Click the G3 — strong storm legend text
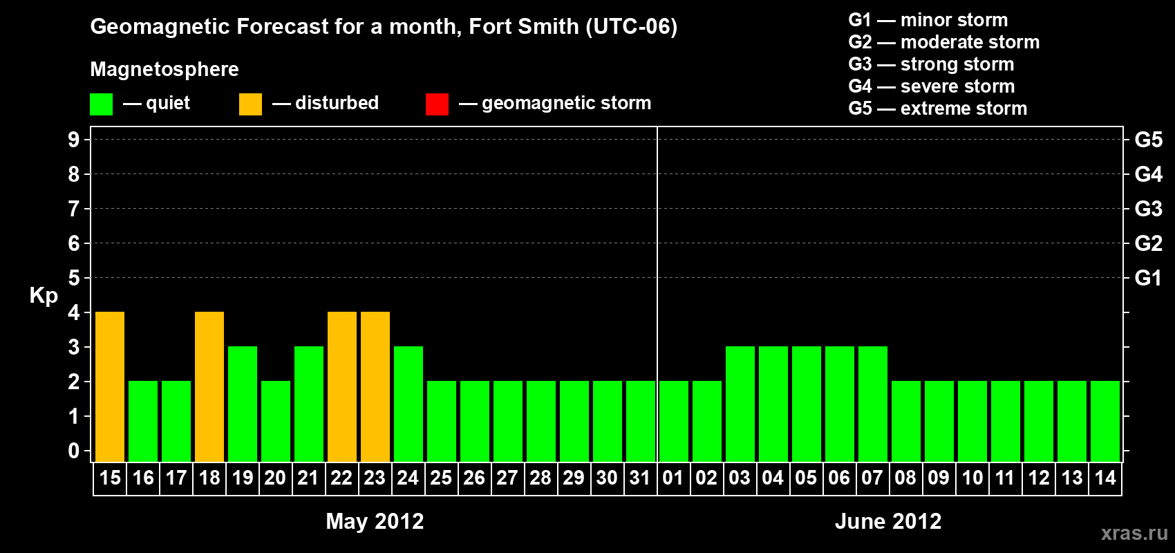 tap(931, 64)
